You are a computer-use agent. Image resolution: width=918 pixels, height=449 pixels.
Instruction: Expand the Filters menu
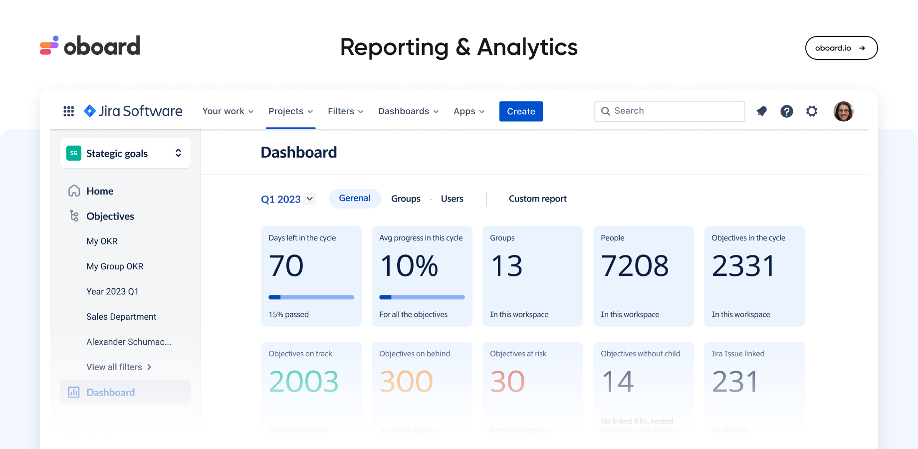tap(346, 111)
